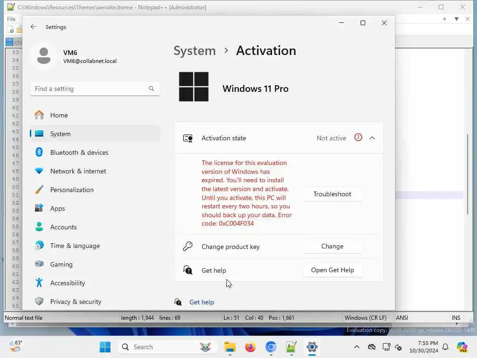Viewport: 477px width, 358px height.
Task: Switch to Notepad++ from the taskbar
Action: [291, 347]
